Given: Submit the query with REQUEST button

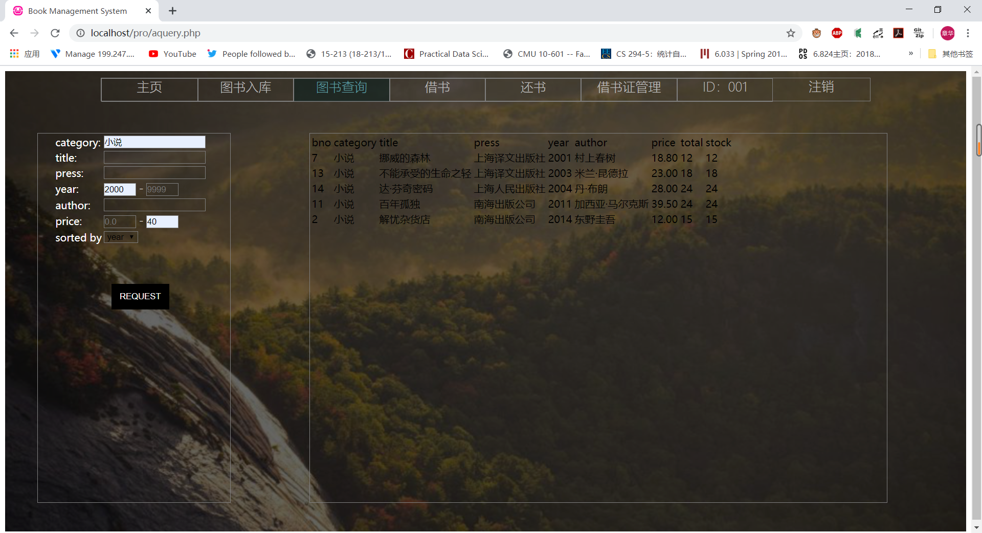Looking at the screenshot, I should pyautogui.click(x=140, y=297).
